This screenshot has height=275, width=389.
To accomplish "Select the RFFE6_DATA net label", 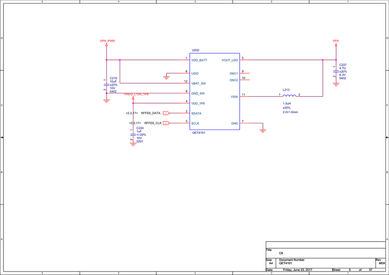I will [151, 113].
